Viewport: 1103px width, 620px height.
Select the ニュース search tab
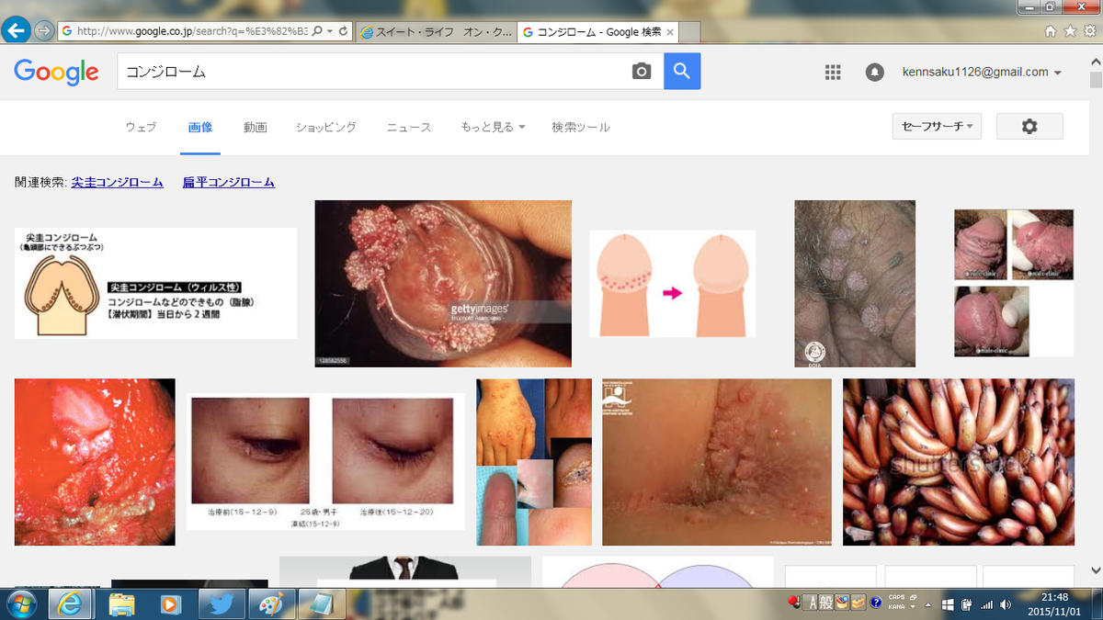(409, 128)
